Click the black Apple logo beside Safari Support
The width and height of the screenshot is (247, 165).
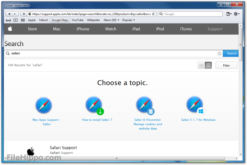(x=31, y=151)
